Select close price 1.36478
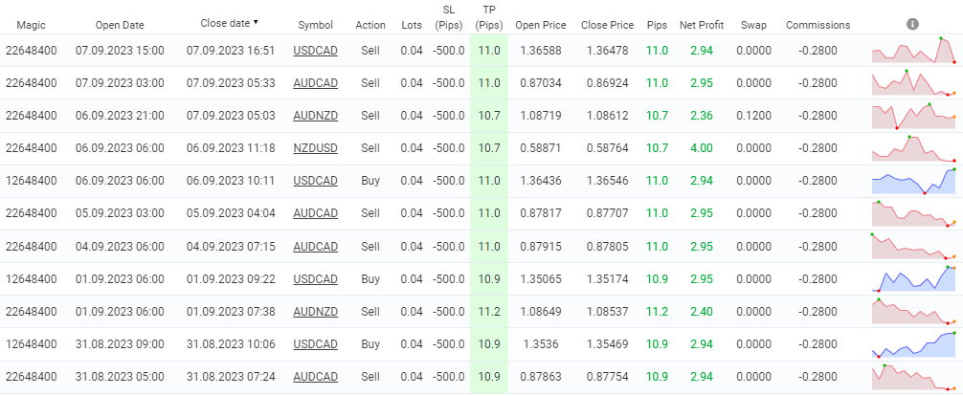This screenshot has width=963, height=396. pyautogui.click(x=608, y=51)
